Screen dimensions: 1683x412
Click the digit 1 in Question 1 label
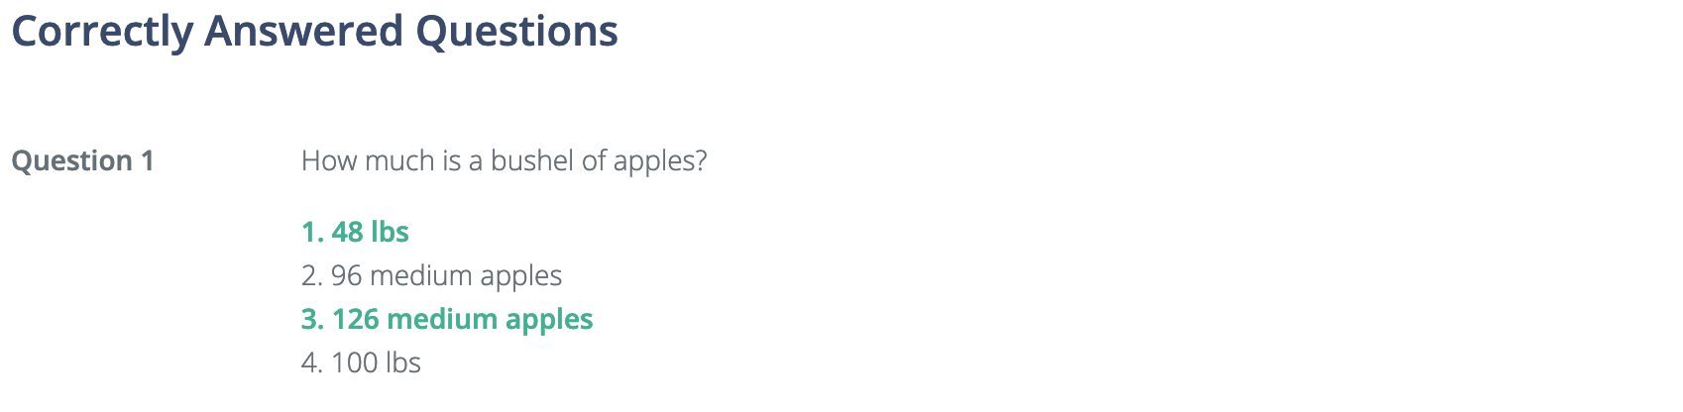[148, 160]
